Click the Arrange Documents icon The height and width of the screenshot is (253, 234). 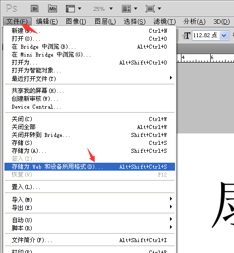(126, 8)
